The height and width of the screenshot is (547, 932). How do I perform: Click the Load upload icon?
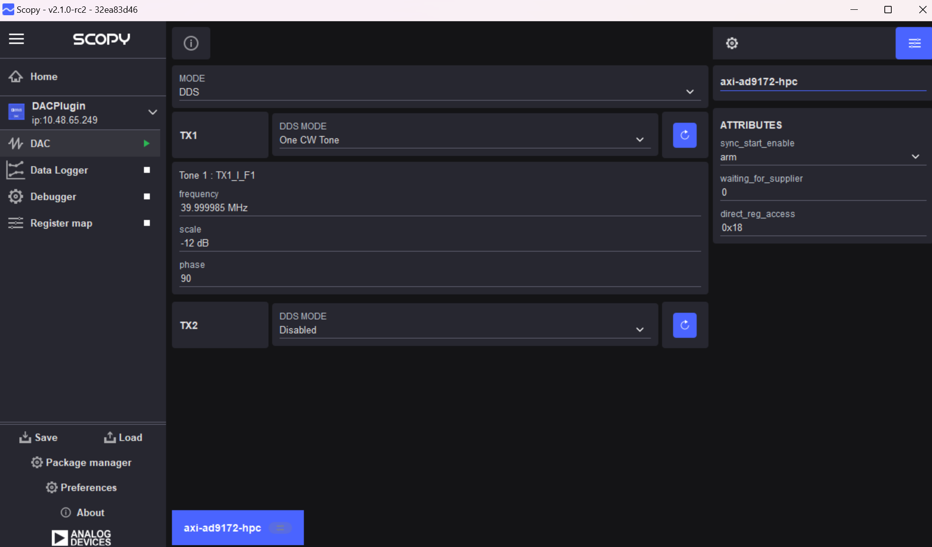tap(110, 438)
